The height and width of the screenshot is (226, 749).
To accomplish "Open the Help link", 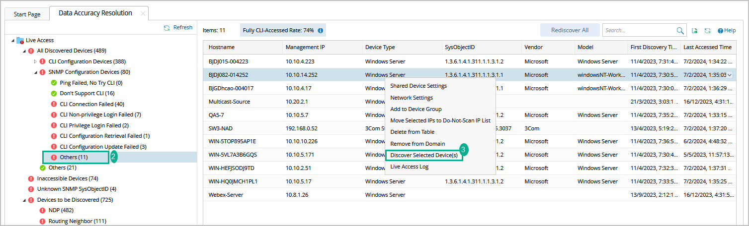I will [x=727, y=31].
